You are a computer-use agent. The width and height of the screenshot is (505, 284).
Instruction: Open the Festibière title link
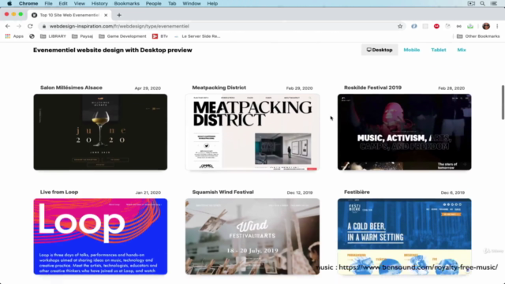click(x=357, y=192)
